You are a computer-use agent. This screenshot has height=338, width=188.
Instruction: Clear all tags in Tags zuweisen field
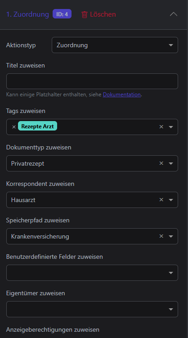(161, 127)
